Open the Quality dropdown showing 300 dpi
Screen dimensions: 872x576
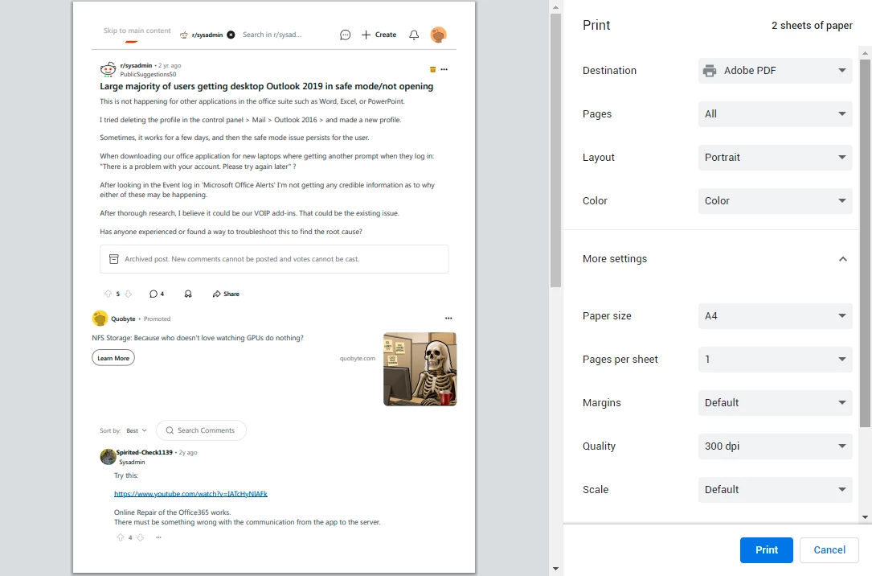click(775, 446)
